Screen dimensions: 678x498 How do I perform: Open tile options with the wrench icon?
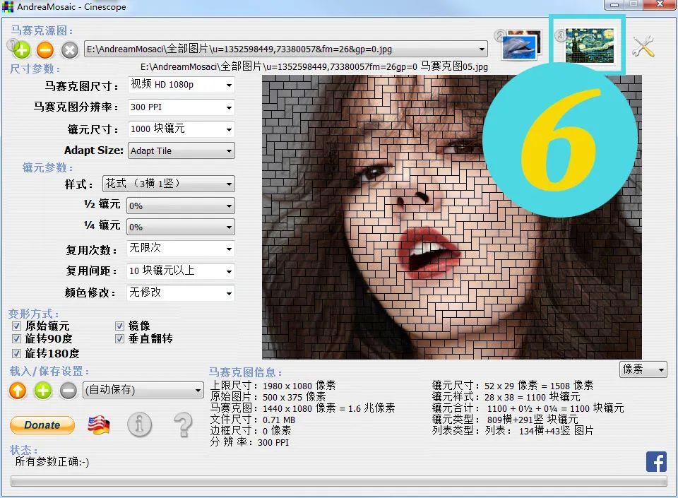(x=644, y=45)
